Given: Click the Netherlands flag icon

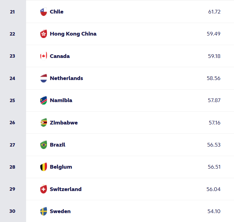Looking at the screenshot, I should [x=44, y=78].
